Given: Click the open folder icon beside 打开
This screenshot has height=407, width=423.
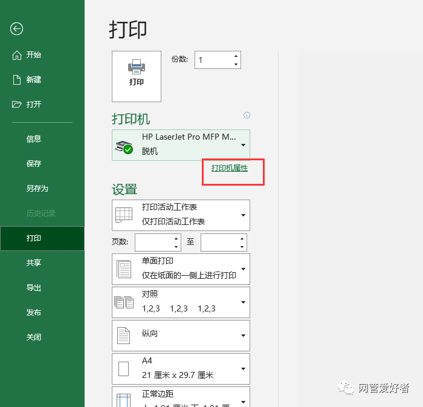Looking at the screenshot, I should click(x=17, y=105).
